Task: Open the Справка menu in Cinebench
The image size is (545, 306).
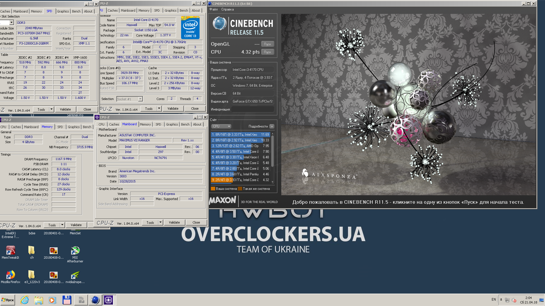Action: [x=227, y=9]
